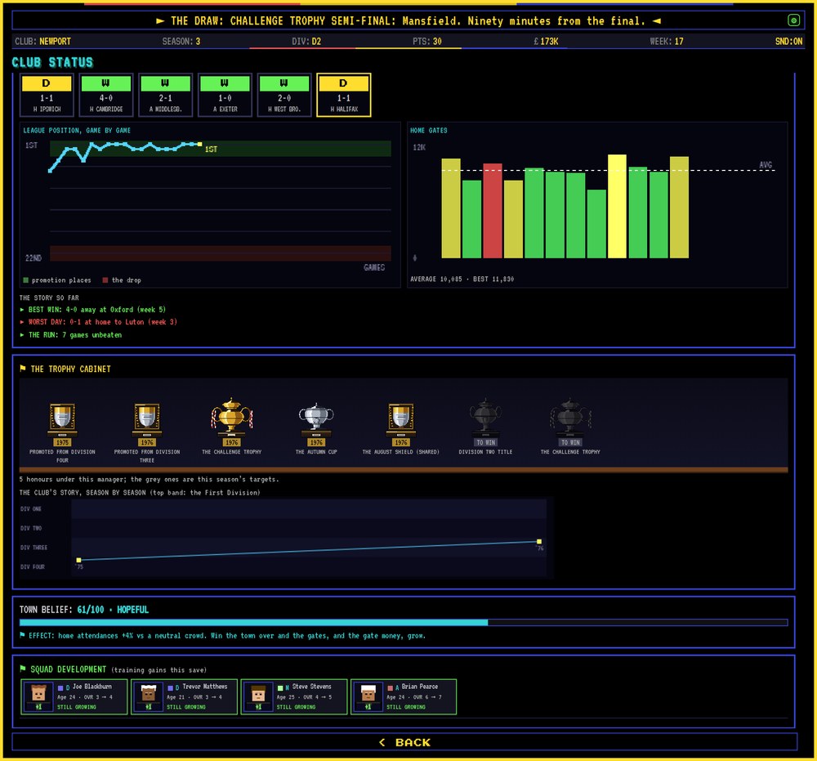Click Brian Pearce's portrait

point(368,696)
